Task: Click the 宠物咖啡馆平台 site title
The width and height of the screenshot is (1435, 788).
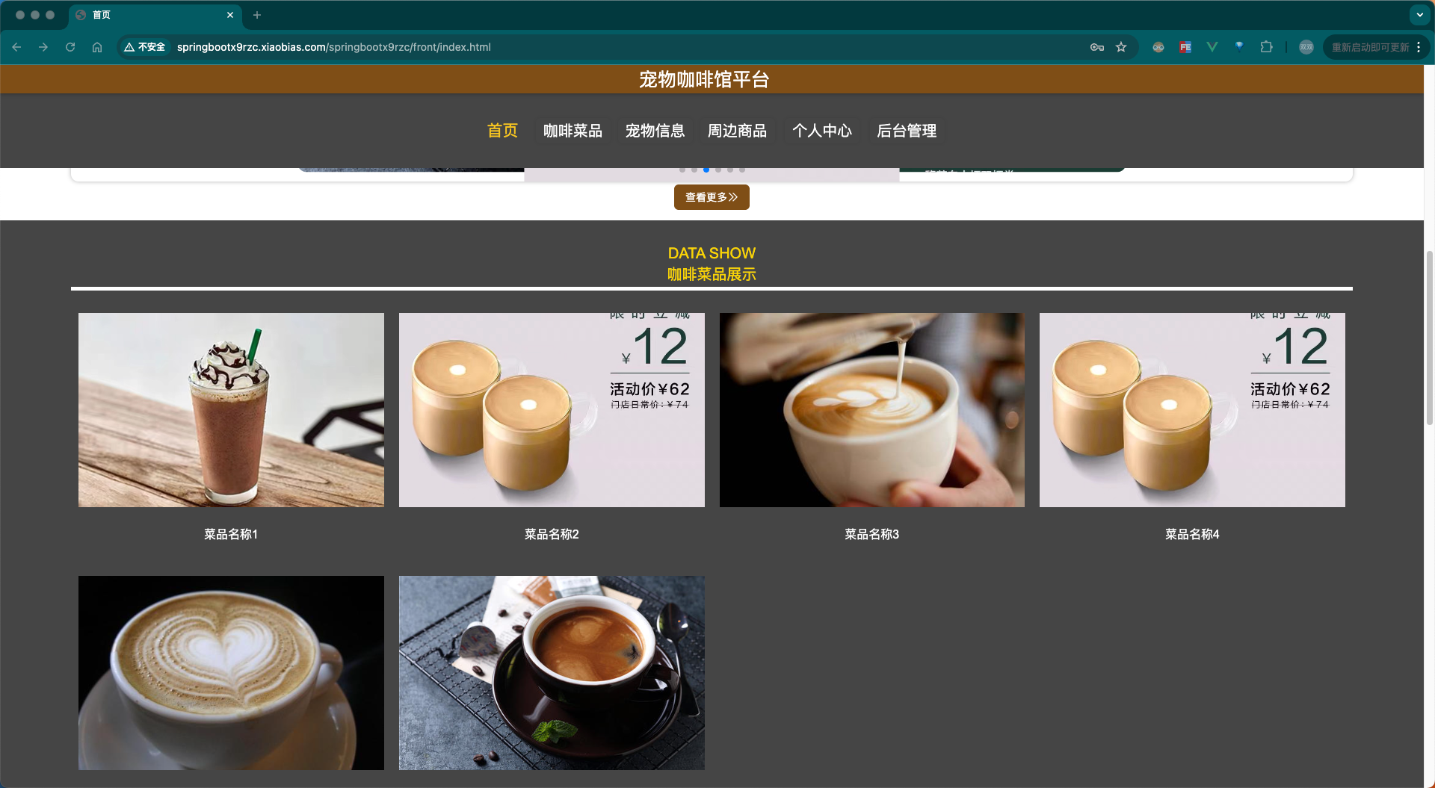Action: [x=704, y=79]
